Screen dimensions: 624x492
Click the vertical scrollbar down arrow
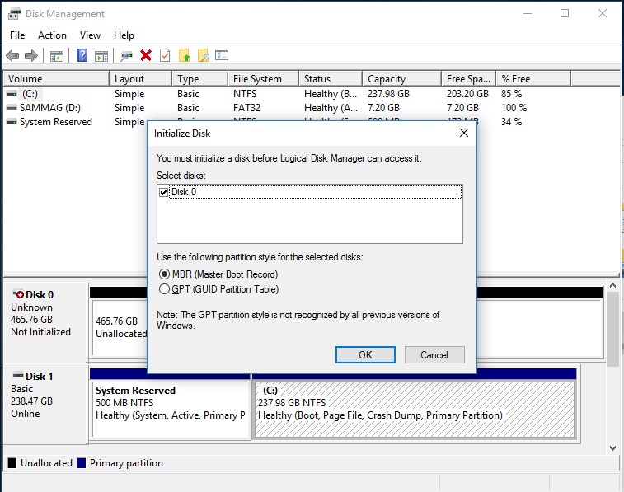(613, 447)
